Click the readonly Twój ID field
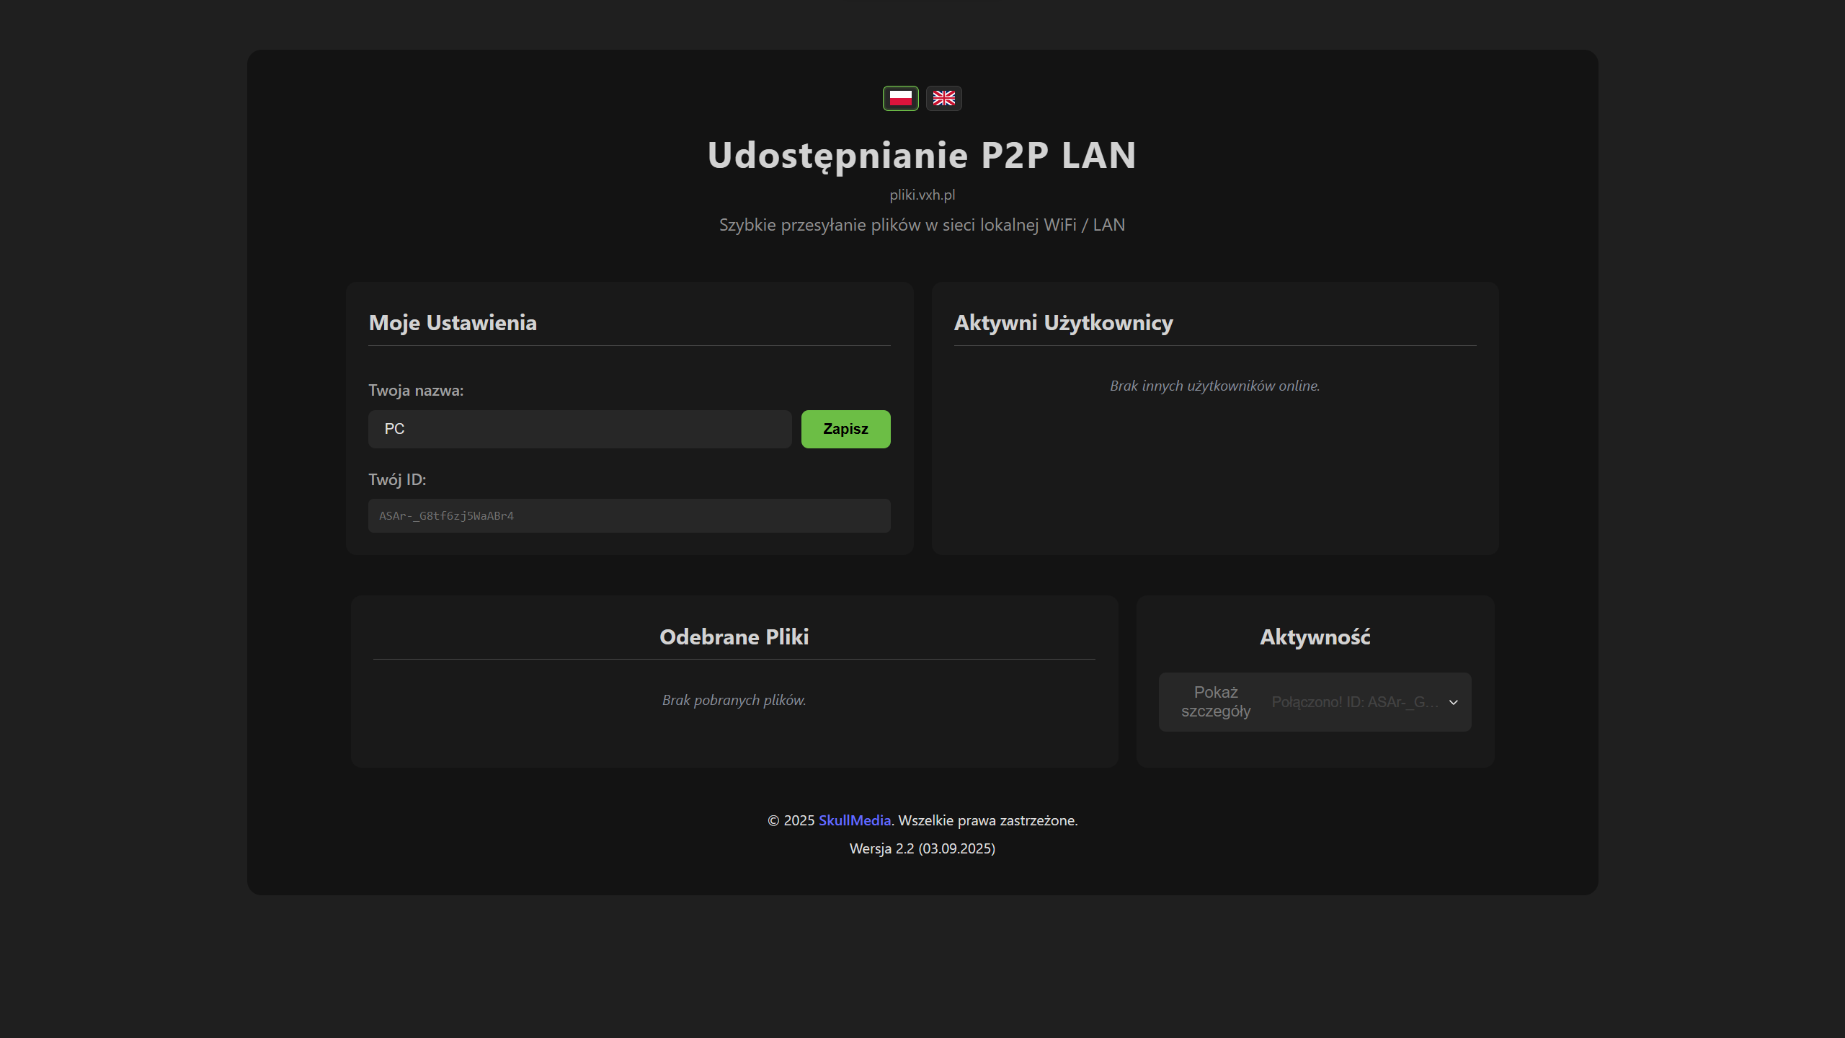The height and width of the screenshot is (1038, 1845). point(629,515)
